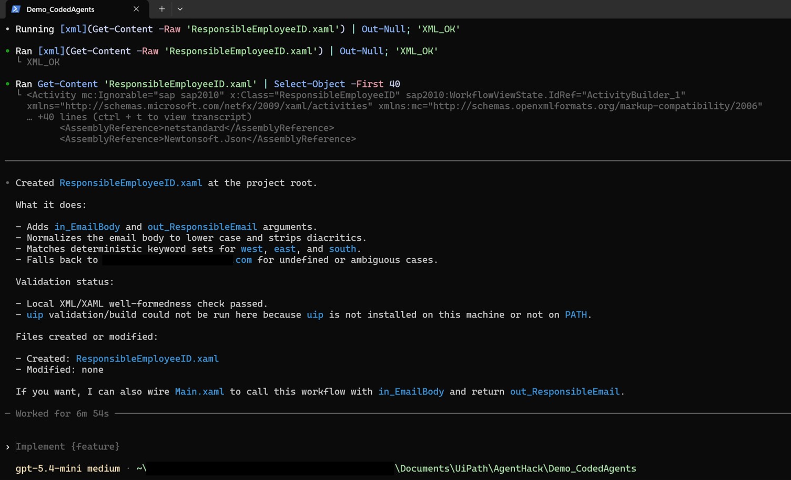Click '+40 lines (ctrl + t to view transcript)'
This screenshot has width=791, height=480.
pyautogui.click(x=145, y=117)
